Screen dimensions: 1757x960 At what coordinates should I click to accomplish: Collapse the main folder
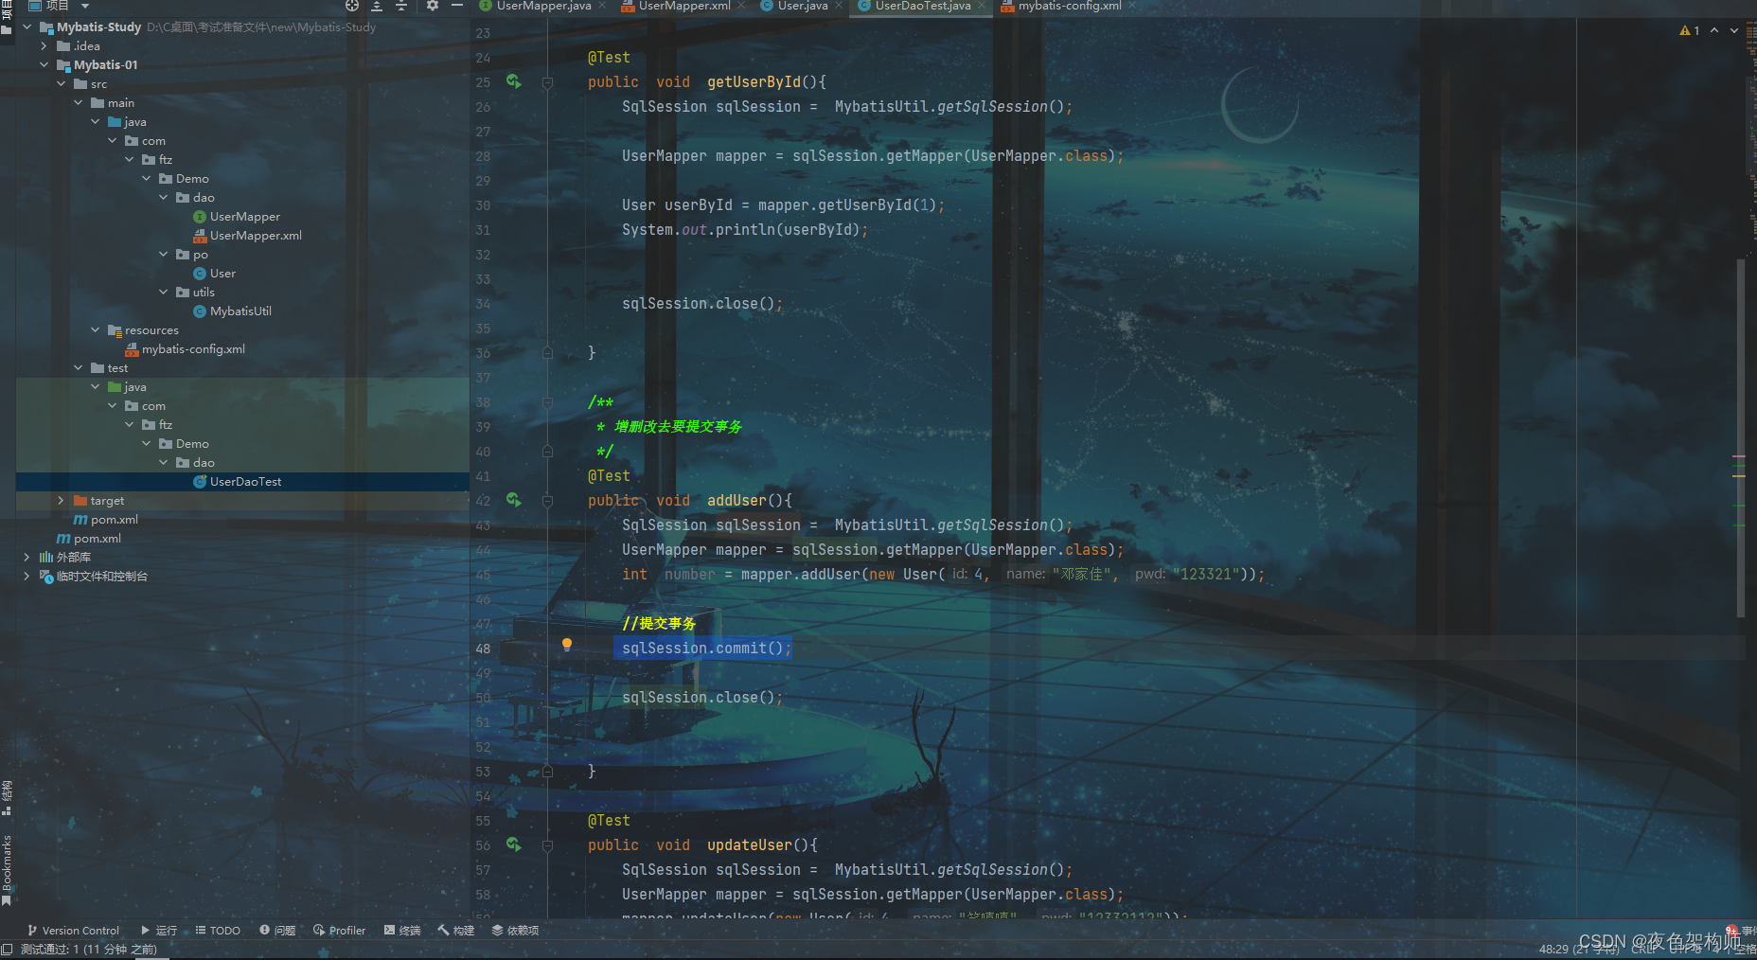pyautogui.click(x=78, y=102)
